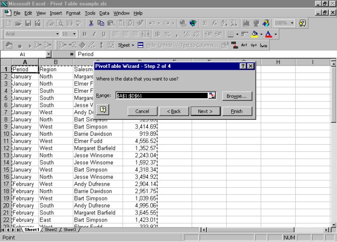Viewport: 337px width, 242px height.
Task: Toggle Underline formatting
Action: pos(104,34)
